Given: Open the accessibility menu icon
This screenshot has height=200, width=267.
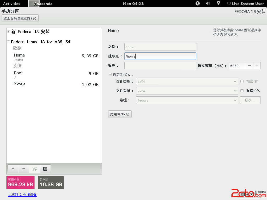Looking at the screenshot, I should tap(198, 3).
